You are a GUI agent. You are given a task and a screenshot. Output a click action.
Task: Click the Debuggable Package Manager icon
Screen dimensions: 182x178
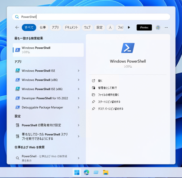(18, 107)
